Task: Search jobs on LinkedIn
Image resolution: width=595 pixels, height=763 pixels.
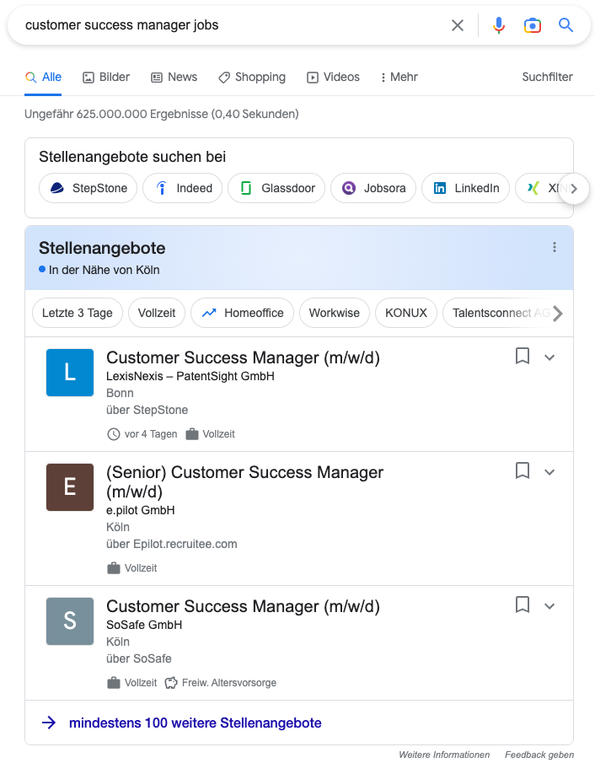Action: [x=465, y=188]
